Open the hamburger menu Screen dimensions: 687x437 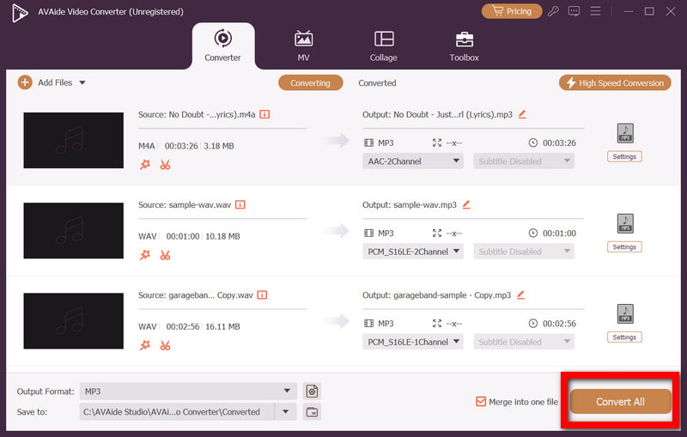click(x=595, y=11)
